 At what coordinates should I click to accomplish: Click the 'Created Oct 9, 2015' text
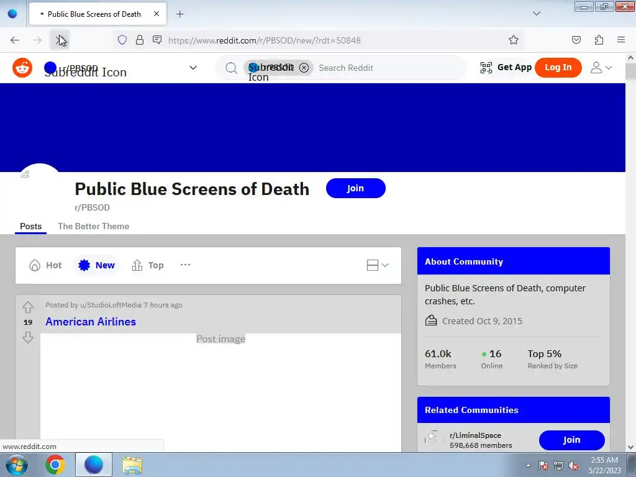[x=482, y=321]
